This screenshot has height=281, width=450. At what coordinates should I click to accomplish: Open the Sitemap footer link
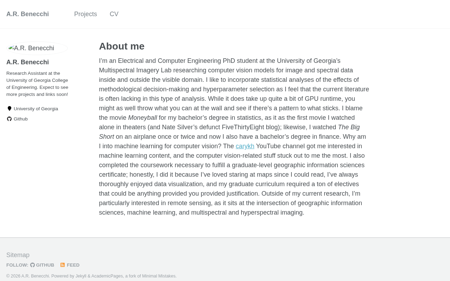(x=18, y=255)
